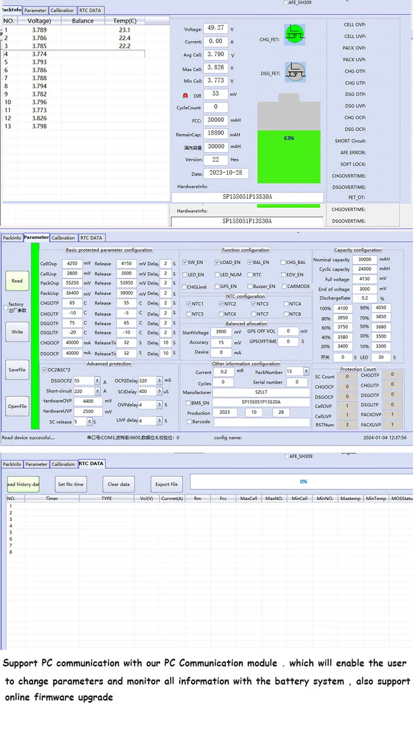
Task: Save parameters with the SaveFile button
Action: pyautogui.click(x=17, y=370)
